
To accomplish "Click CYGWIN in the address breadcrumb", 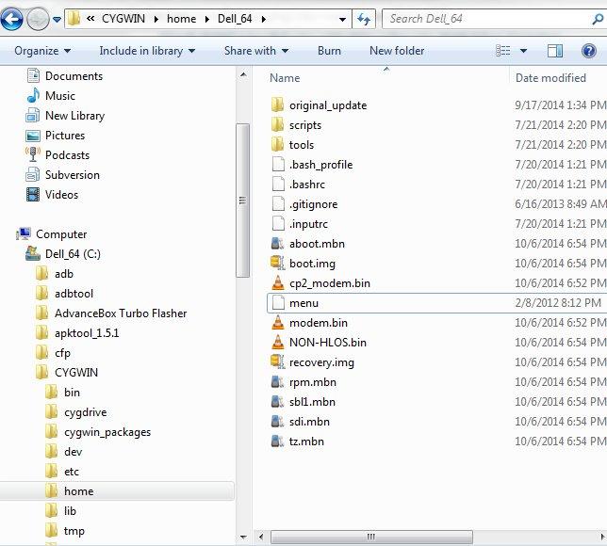I will [123, 19].
